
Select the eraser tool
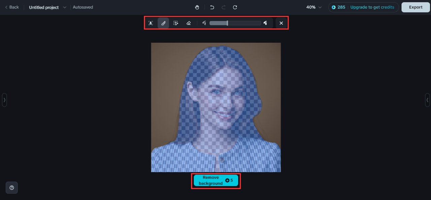click(x=189, y=23)
